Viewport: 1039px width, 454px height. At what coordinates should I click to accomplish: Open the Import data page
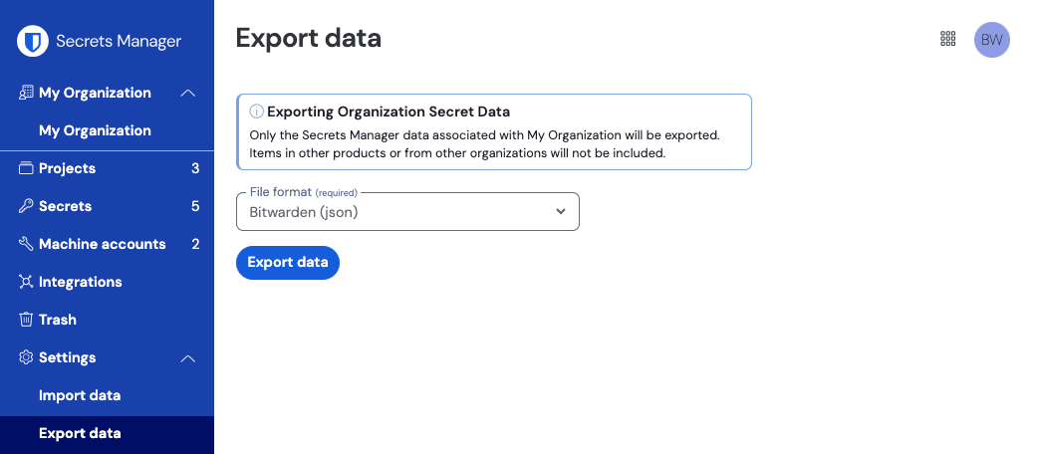tap(80, 395)
